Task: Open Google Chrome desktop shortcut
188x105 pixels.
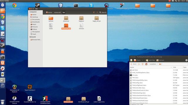Action: click(x=14, y=6)
